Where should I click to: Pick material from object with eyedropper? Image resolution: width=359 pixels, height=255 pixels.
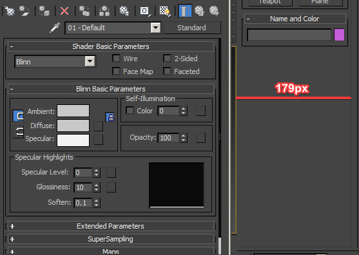tap(55, 28)
